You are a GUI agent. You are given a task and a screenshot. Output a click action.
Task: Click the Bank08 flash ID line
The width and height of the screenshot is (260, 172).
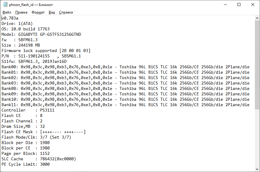(125, 88)
